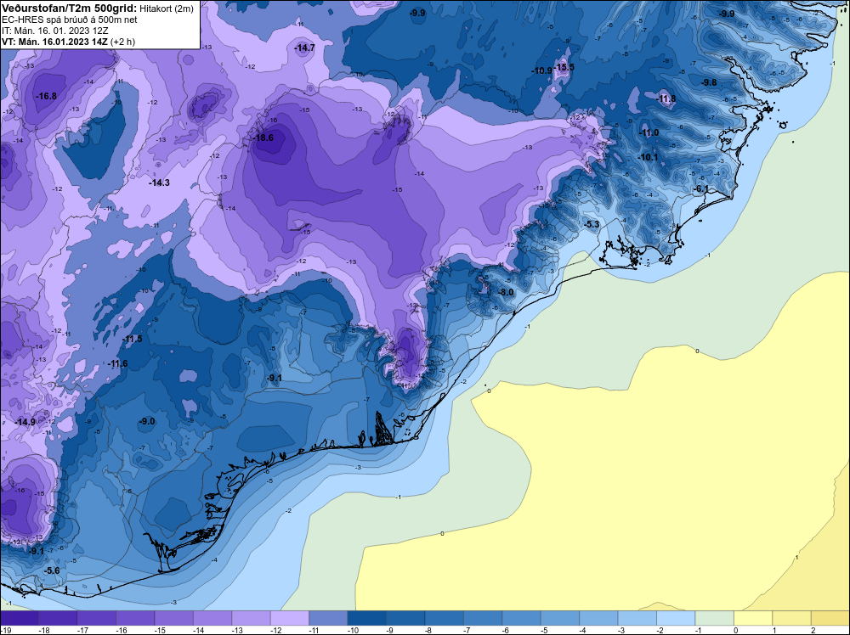Viewport: 850px width, 635px height.
Task: Click the -18.6 temperature minimum label
Action: pyautogui.click(x=264, y=138)
